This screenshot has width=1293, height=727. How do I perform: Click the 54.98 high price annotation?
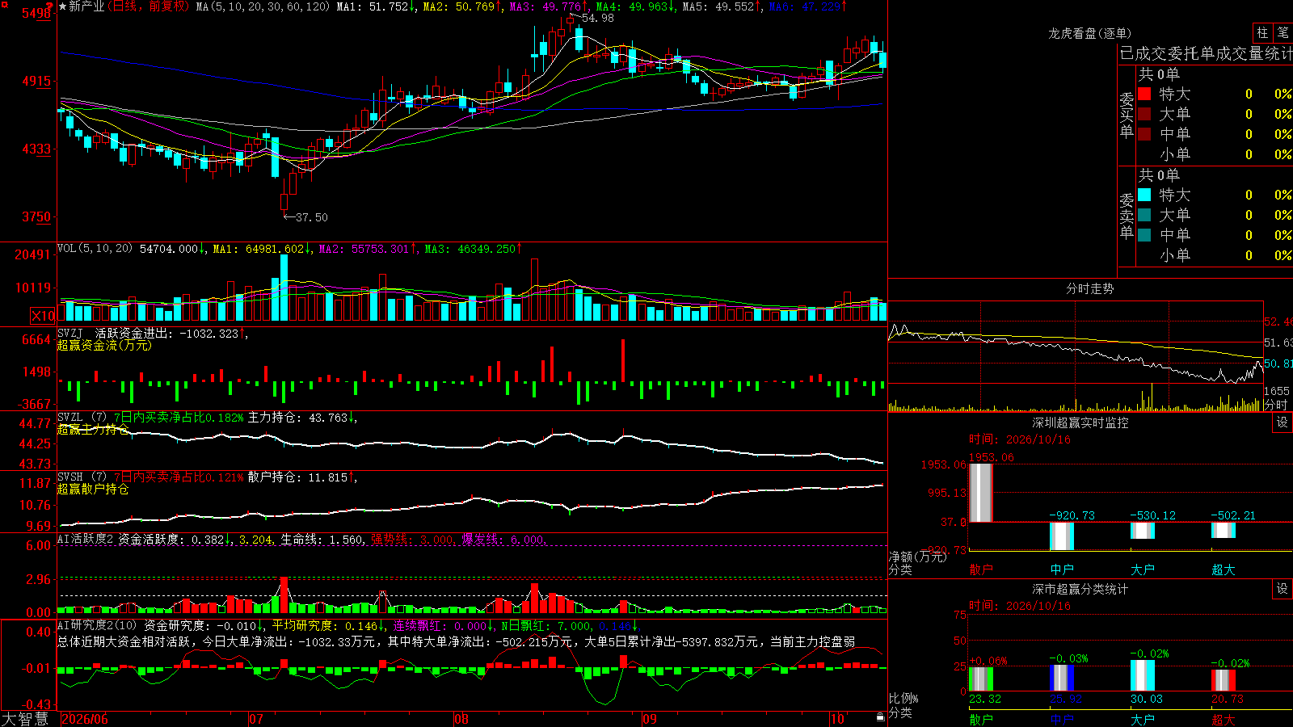tap(597, 18)
